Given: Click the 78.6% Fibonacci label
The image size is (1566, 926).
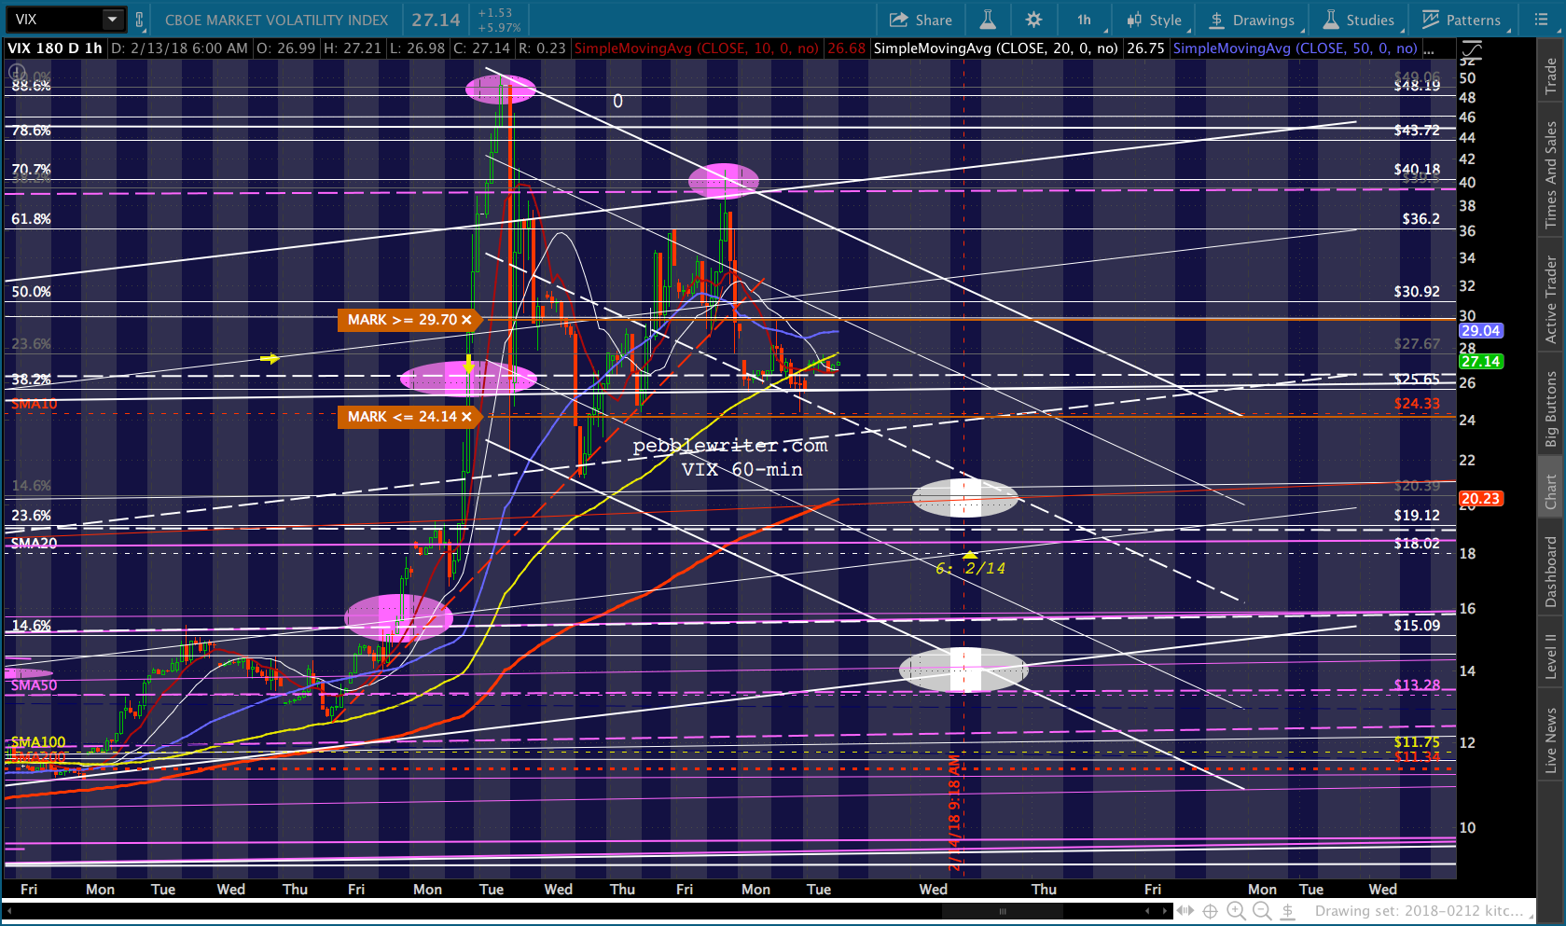Looking at the screenshot, I should 31,131.
